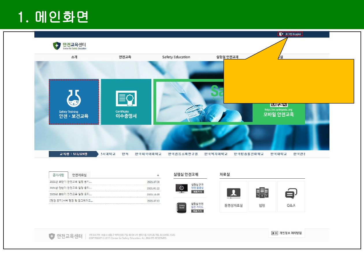Click the 개인정보 처리방침 button
The image size is (364, 253).
click(287, 233)
